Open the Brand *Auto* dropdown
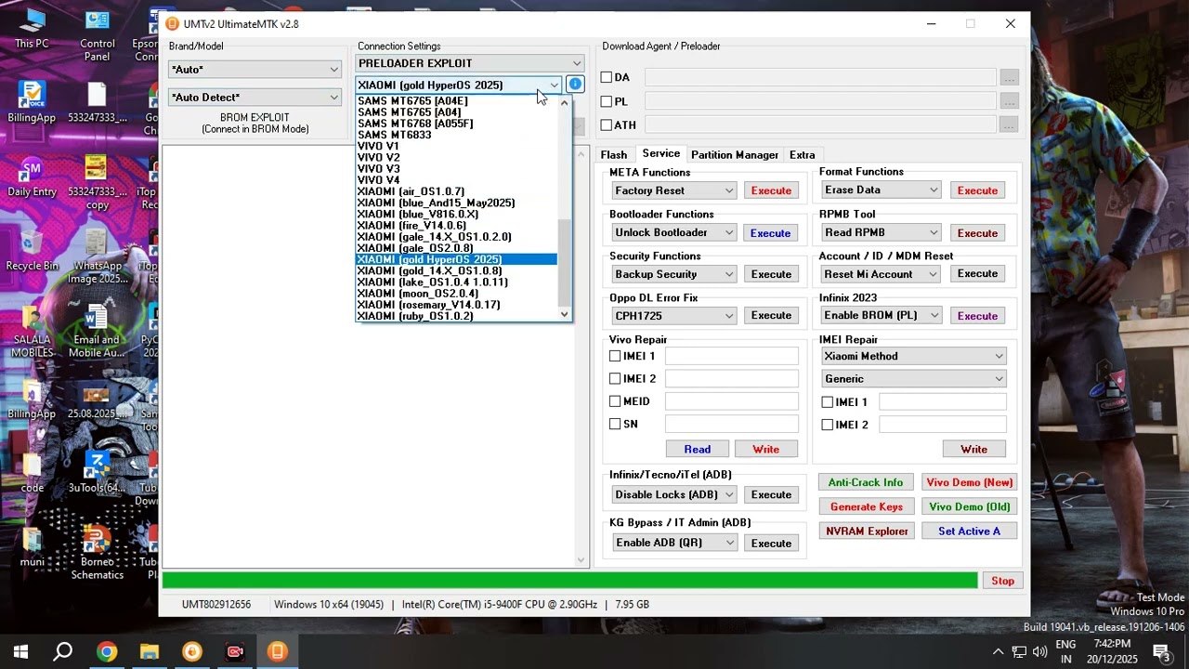Screen dimensions: 1189x669 255,70
